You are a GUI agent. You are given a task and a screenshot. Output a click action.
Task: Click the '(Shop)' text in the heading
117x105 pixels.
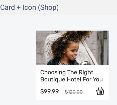coord(48,8)
